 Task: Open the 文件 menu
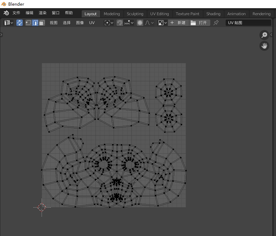click(16, 13)
